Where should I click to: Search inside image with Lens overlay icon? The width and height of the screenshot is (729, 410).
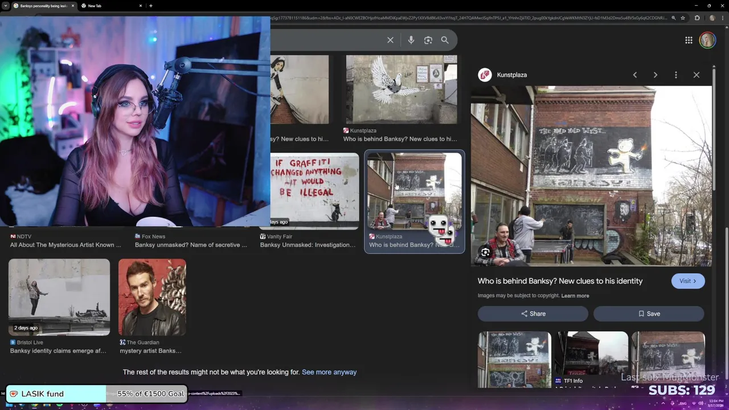(x=485, y=252)
